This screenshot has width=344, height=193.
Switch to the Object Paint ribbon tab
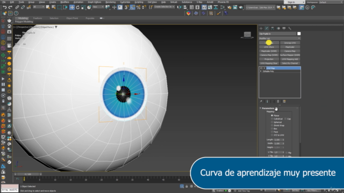click(72, 18)
